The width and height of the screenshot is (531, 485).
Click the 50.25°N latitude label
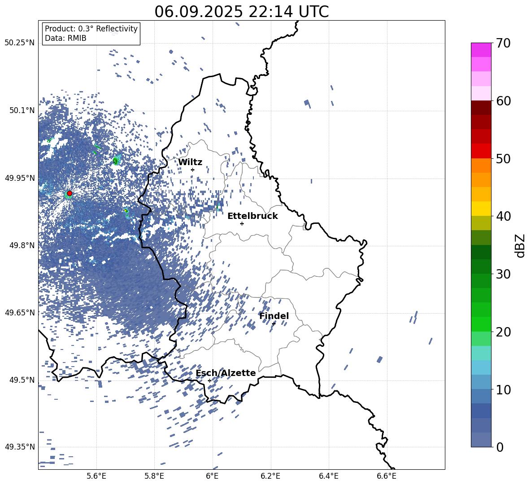pos(20,43)
